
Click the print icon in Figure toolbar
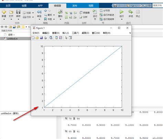(45, 38)
